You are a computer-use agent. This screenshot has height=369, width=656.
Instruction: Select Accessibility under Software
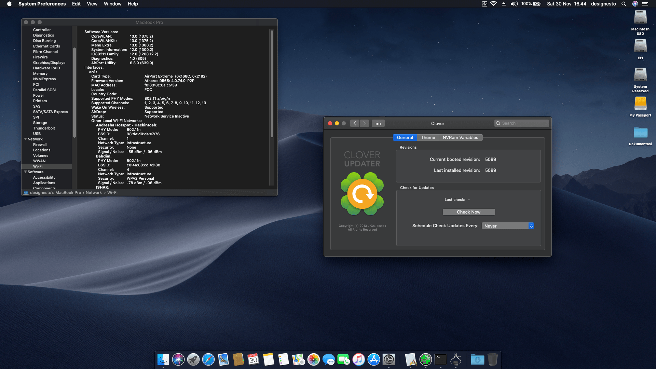point(44,177)
